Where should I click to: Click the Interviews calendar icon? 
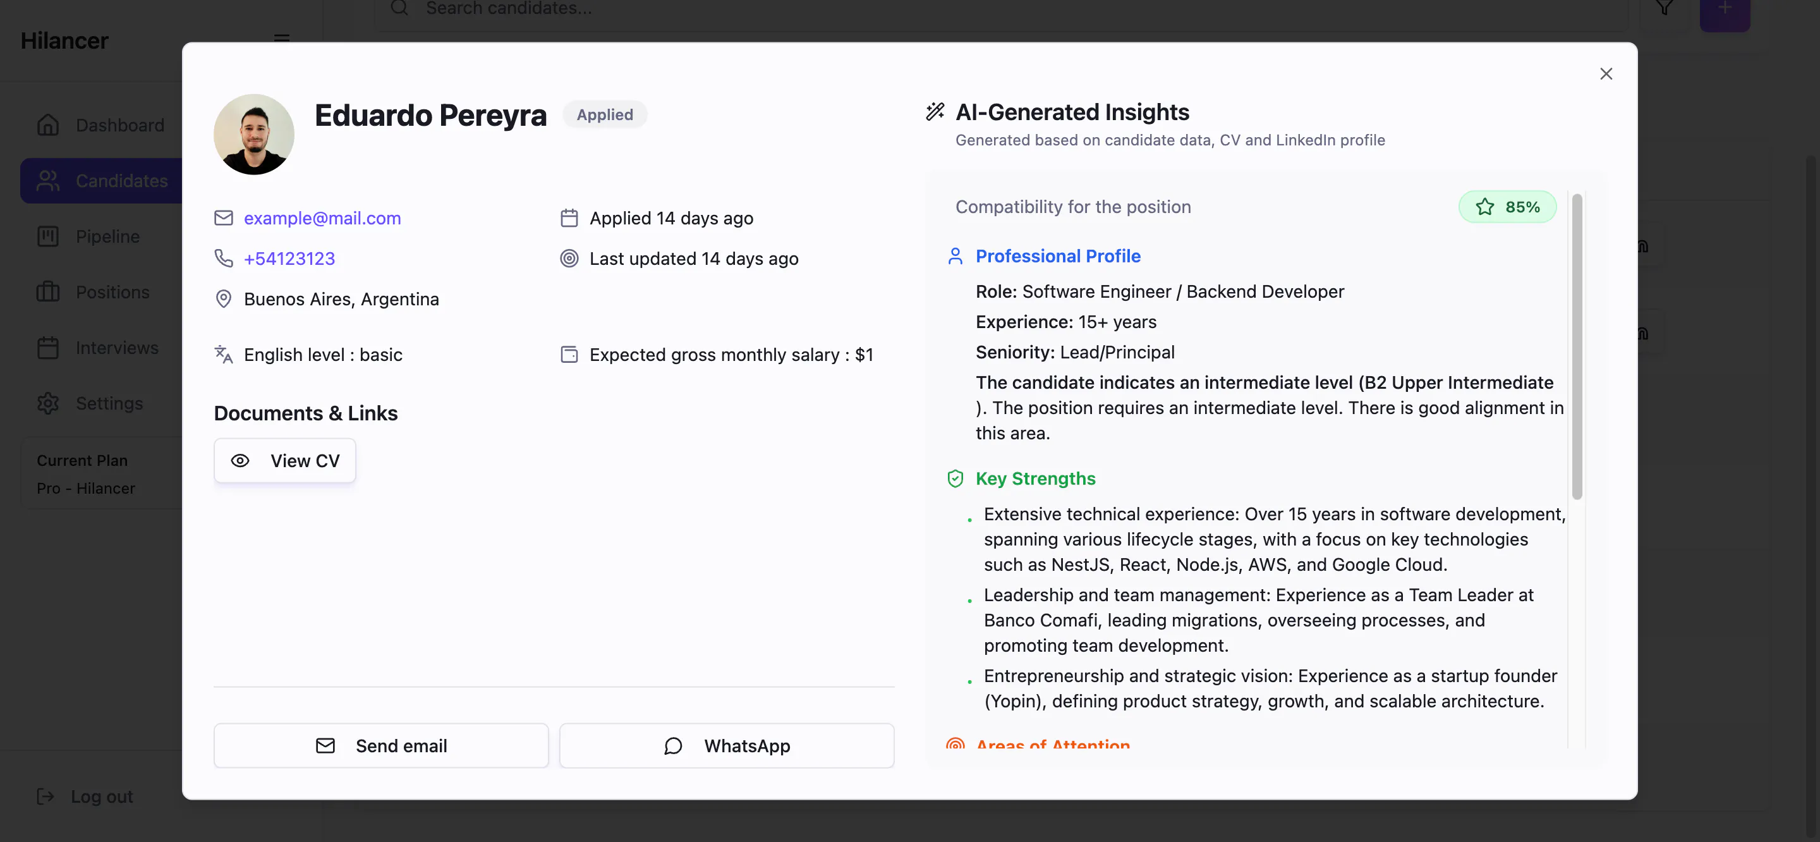[48, 348]
